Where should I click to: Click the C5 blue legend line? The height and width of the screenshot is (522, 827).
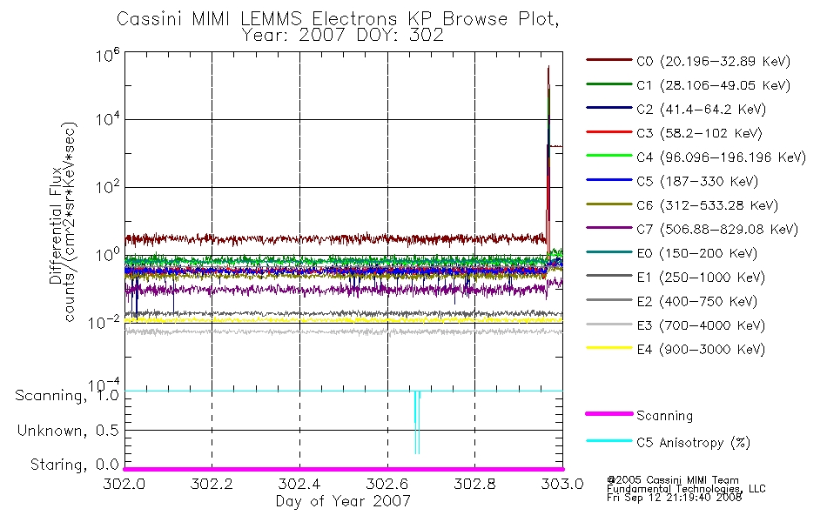click(x=608, y=180)
